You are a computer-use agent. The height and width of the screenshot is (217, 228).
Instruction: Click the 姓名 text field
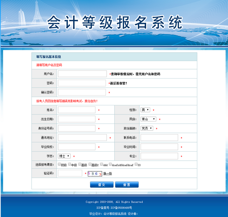click(77, 110)
